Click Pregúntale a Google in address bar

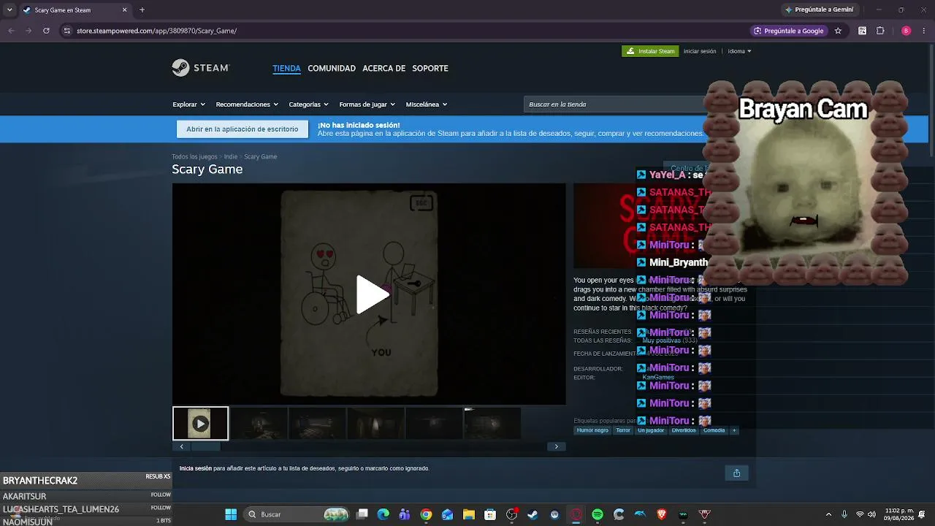(789, 31)
